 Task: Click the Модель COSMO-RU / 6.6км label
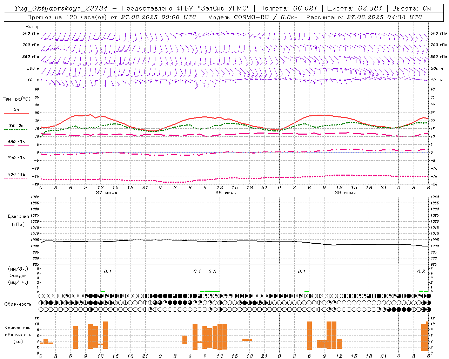tap(253, 17)
